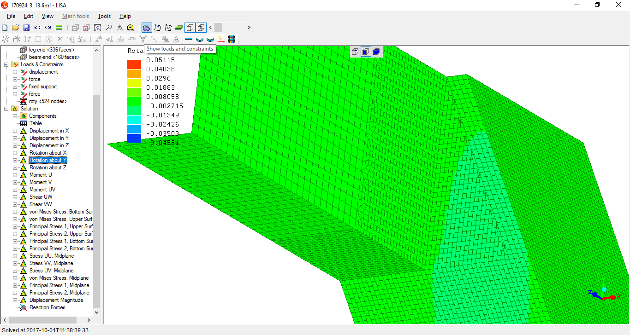
Task: Click the Save file toolbar icon
Action: tap(26, 28)
